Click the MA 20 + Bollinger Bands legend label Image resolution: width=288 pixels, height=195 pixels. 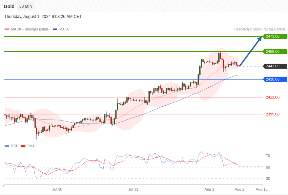(x=30, y=29)
